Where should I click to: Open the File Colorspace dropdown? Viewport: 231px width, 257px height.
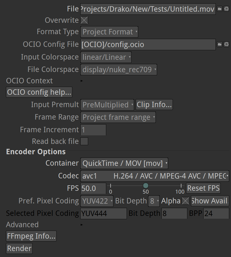point(119,70)
